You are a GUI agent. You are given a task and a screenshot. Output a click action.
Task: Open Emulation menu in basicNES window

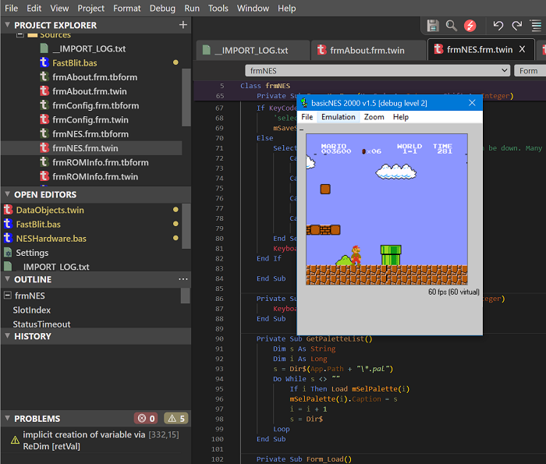[x=338, y=117]
